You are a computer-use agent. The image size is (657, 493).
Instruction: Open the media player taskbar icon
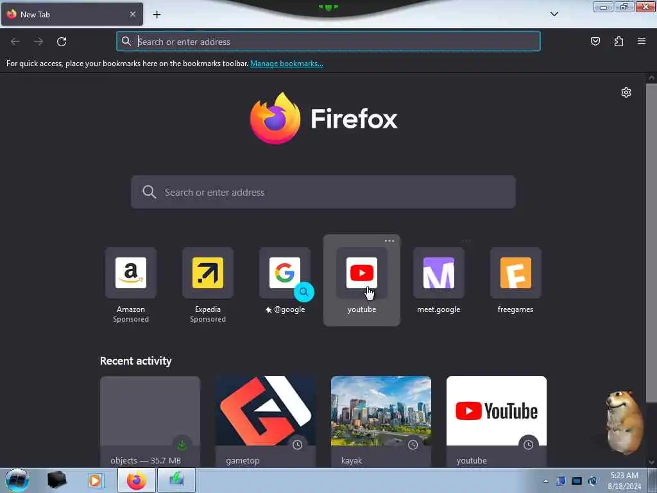click(x=95, y=480)
